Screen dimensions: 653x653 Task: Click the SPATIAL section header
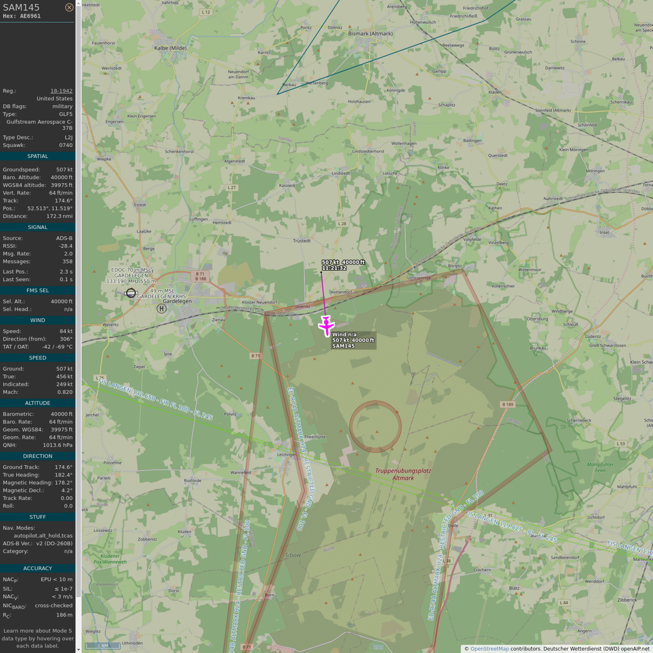coord(38,156)
